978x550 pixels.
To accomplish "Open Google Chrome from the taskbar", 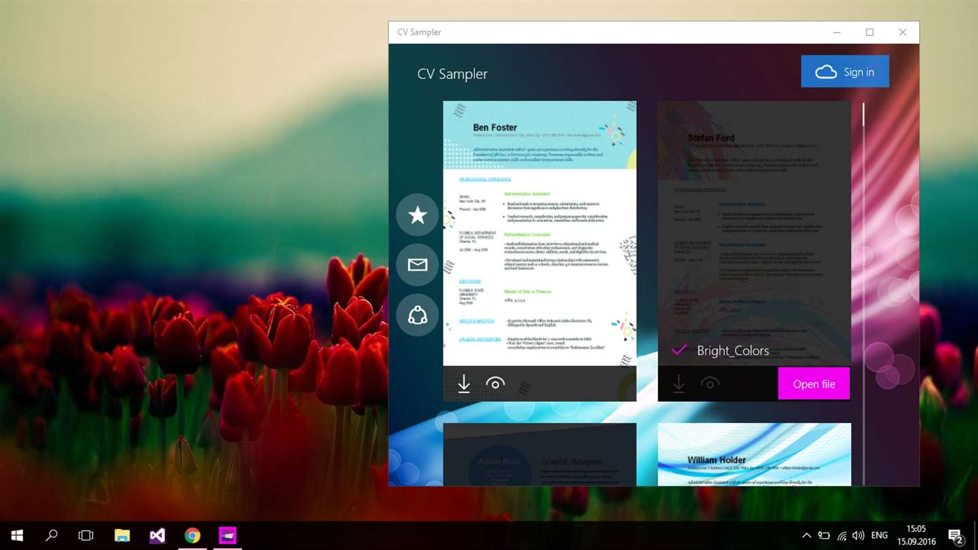I will tap(192, 536).
